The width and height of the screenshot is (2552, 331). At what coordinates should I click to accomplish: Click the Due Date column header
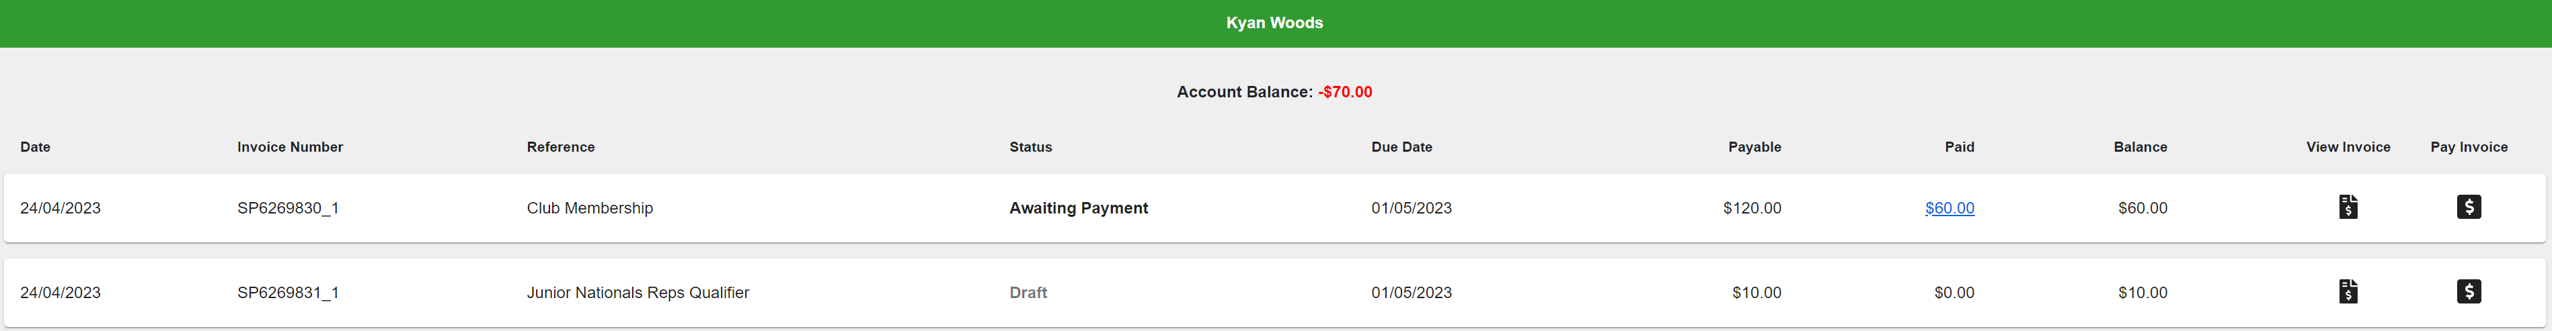pos(1402,147)
